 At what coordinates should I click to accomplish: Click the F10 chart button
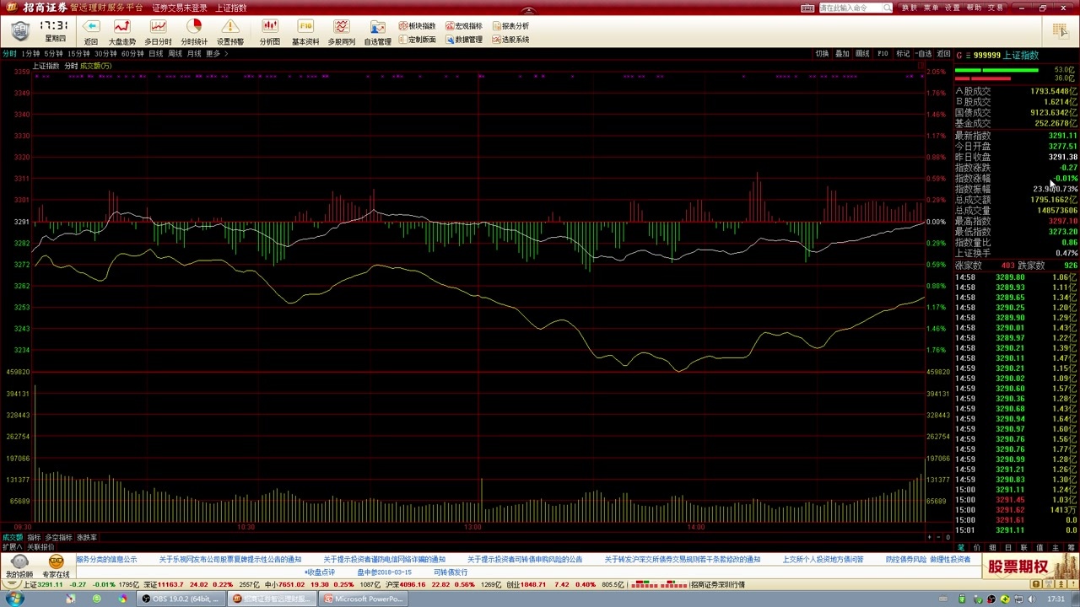point(883,54)
